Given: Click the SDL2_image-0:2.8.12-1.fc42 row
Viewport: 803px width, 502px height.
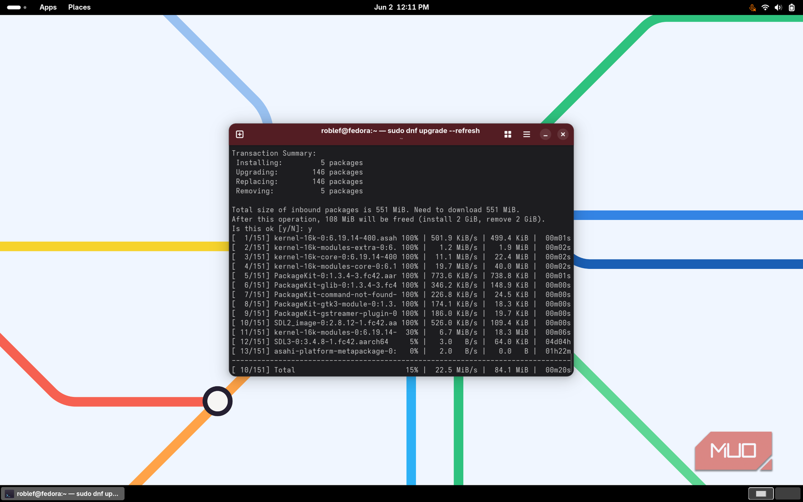Looking at the screenshot, I should point(401,323).
